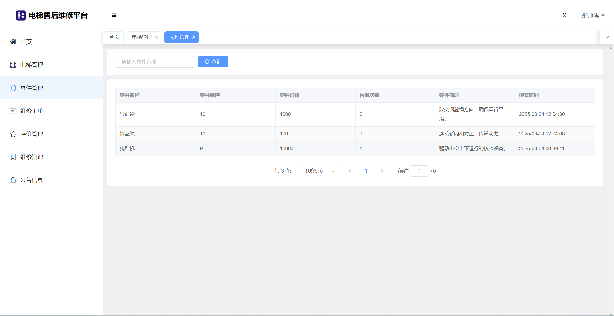Click the 评价管理 star icon
The height and width of the screenshot is (316, 614).
[13, 134]
